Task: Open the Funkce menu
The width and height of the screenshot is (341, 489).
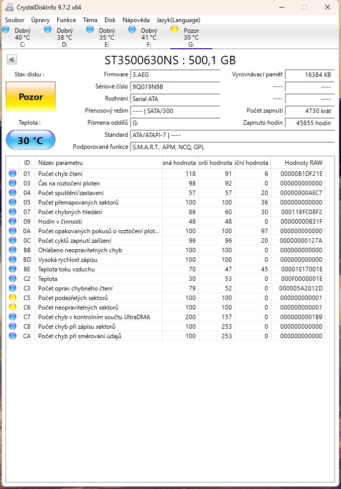Action: click(66, 20)
